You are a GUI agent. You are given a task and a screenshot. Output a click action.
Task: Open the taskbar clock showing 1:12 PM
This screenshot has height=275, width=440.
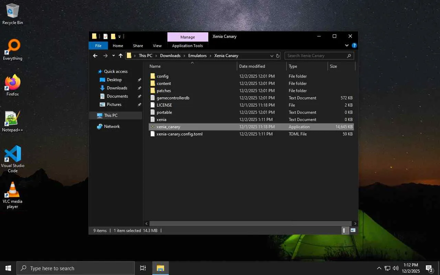pos(410,268)
